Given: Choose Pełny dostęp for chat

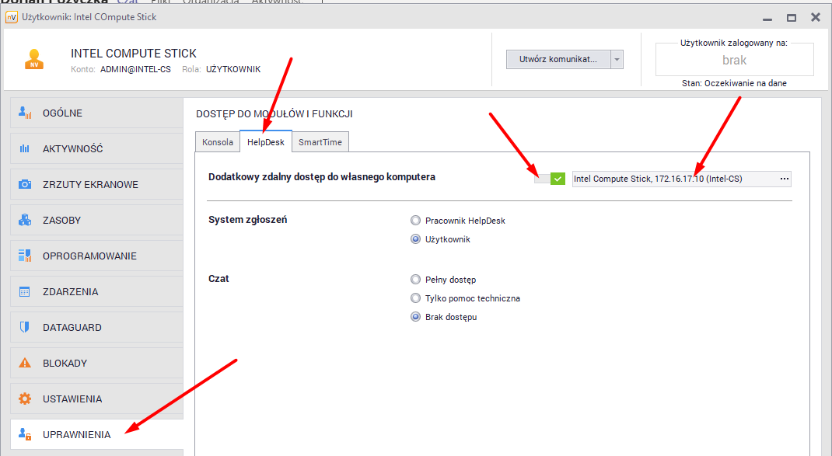Looking at the screenshot, I should tap(415, 280).
